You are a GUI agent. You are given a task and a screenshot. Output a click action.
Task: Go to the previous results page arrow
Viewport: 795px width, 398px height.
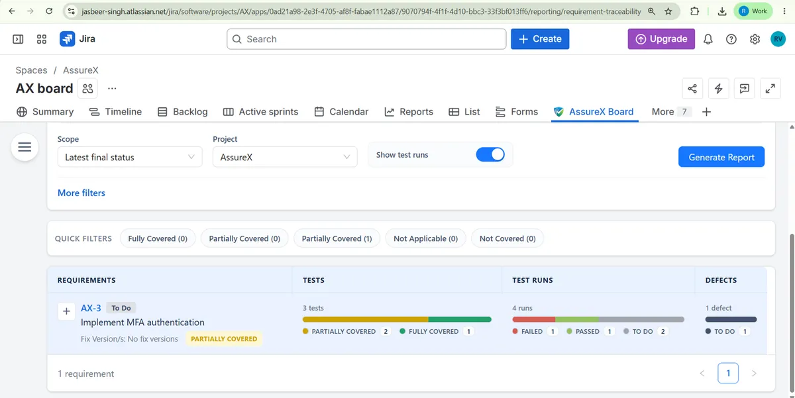[702, 373]
